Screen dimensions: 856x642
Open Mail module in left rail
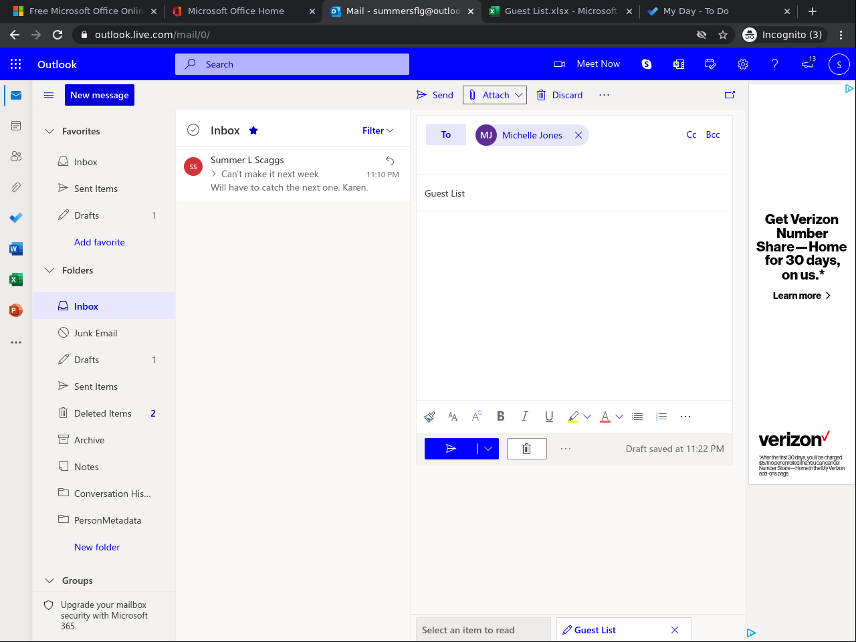16,96
